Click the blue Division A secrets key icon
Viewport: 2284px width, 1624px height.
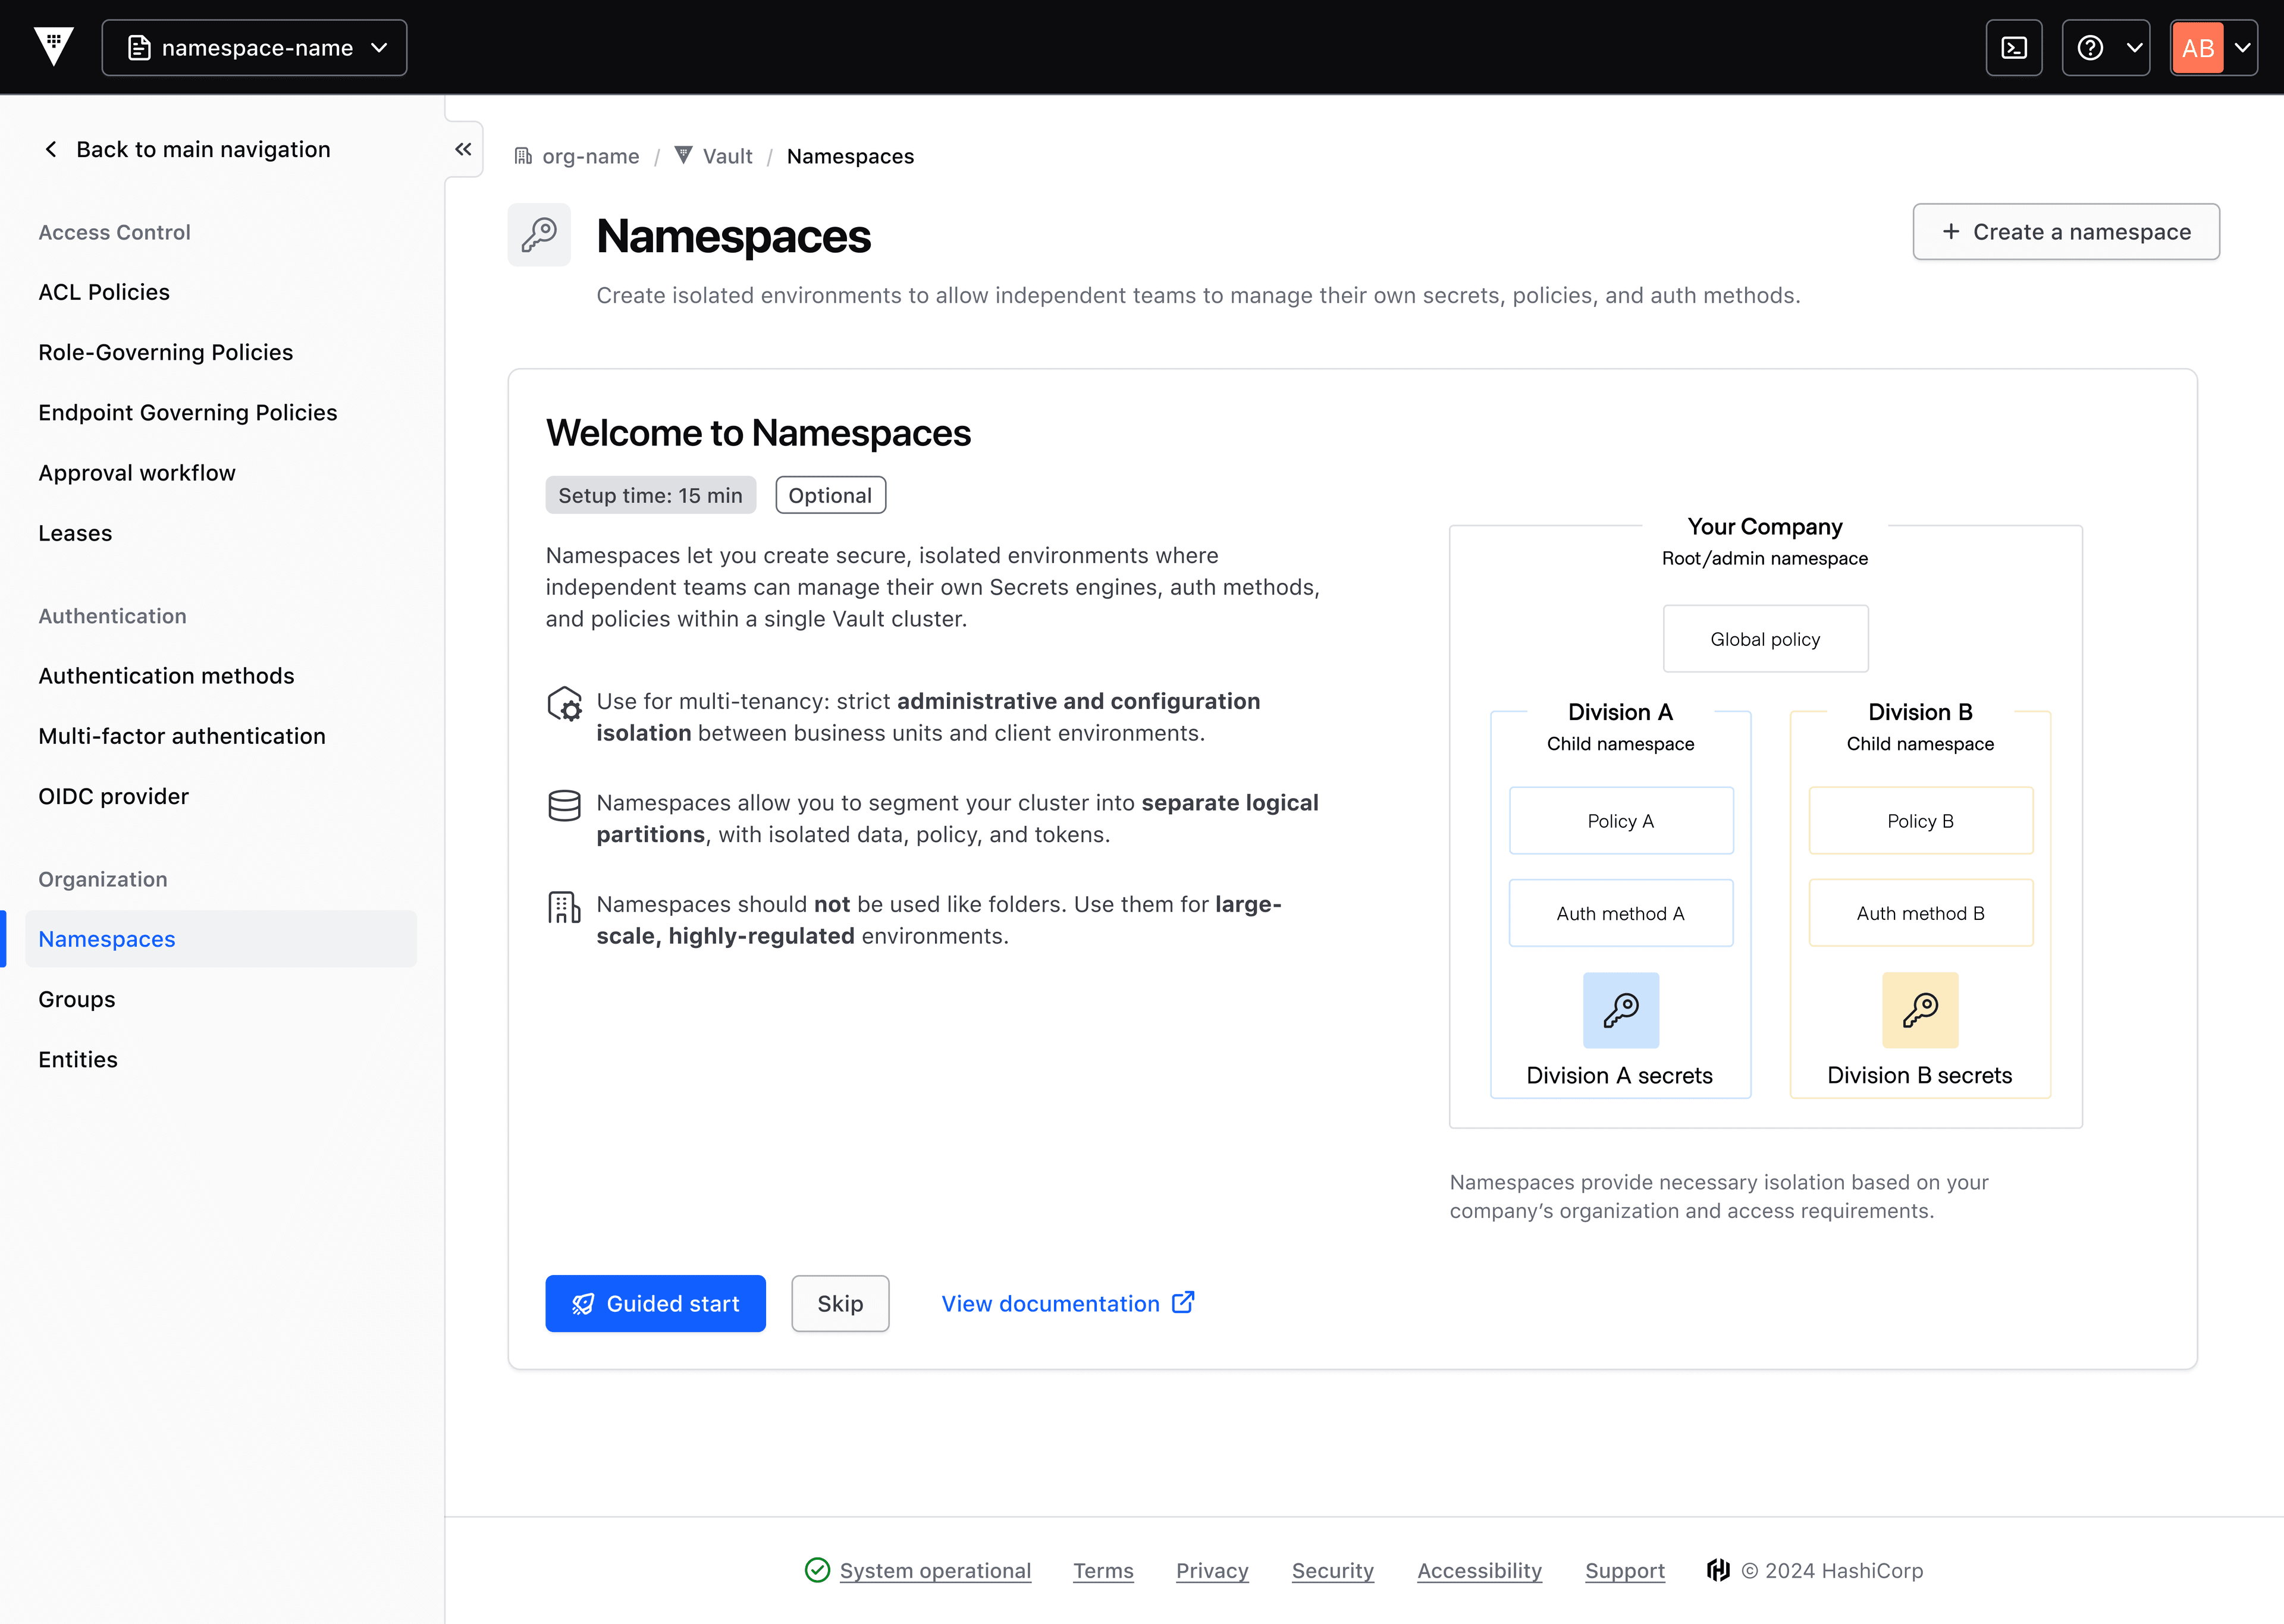click(1621, 1010)
